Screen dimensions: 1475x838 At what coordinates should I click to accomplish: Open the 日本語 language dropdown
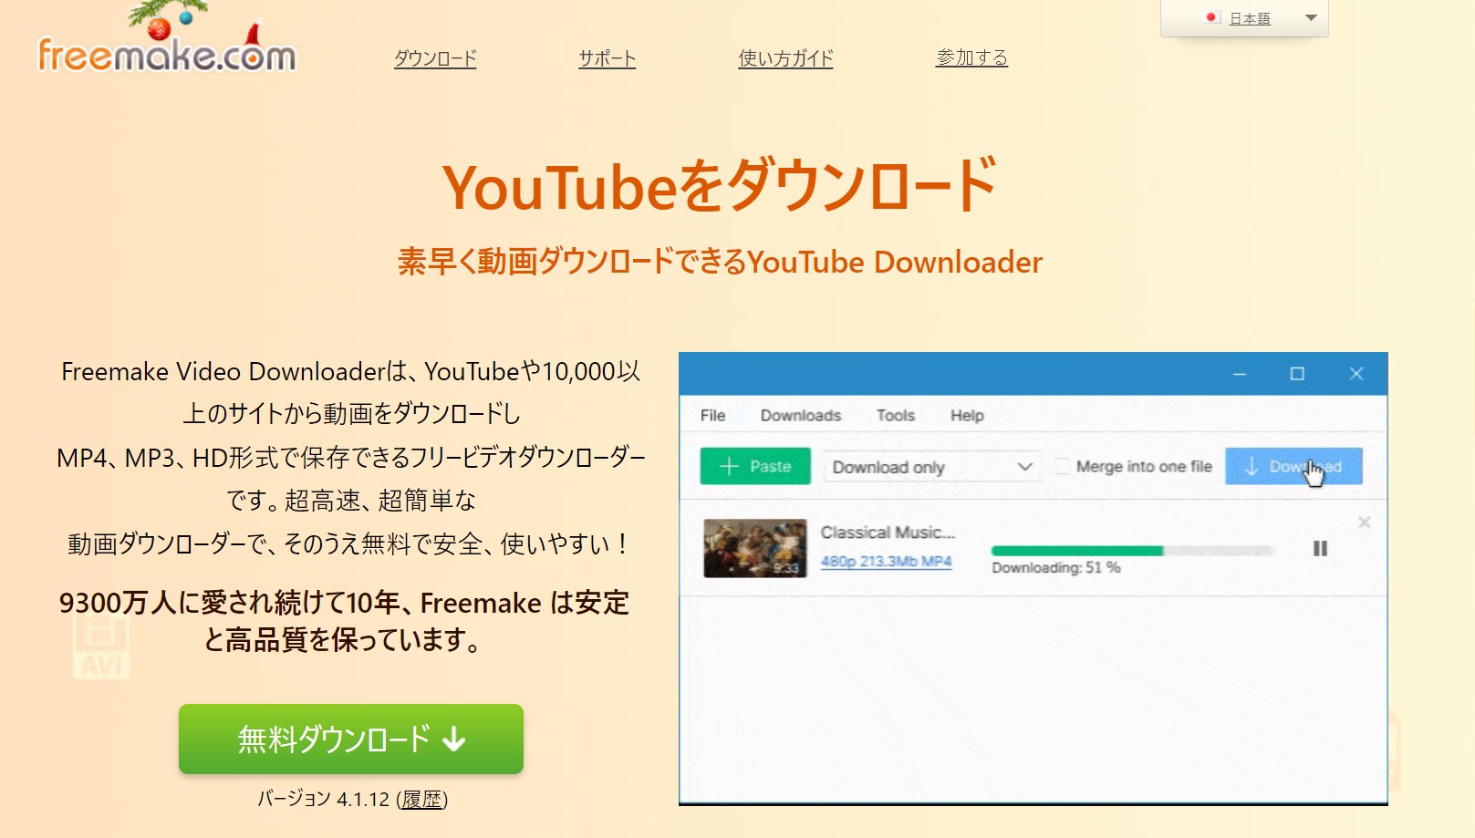[1244, 18]
